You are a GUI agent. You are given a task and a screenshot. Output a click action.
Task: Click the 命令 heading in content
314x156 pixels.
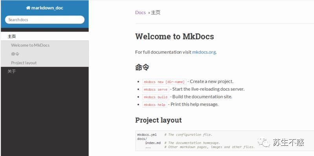tap(142, 67)
